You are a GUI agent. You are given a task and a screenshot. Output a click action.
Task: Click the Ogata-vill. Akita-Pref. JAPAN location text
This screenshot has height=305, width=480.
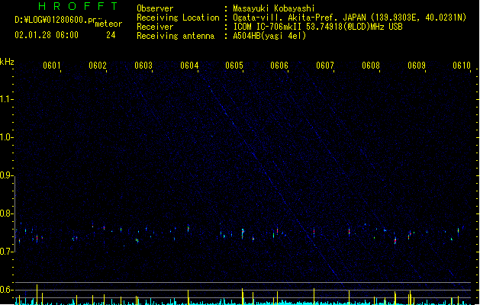[x=350, y=18]
